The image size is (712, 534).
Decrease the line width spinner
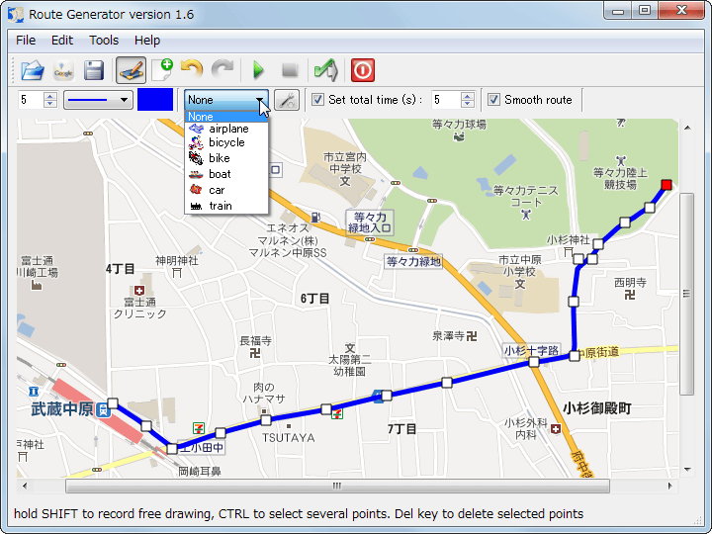50,104
